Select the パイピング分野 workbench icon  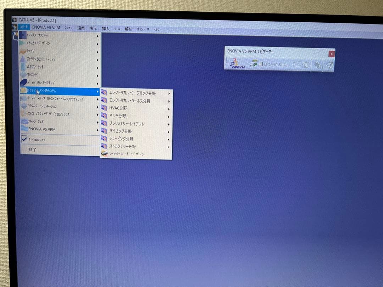[x=104, y=131]
